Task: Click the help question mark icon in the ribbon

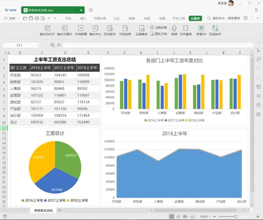Action: pos(246,18)
